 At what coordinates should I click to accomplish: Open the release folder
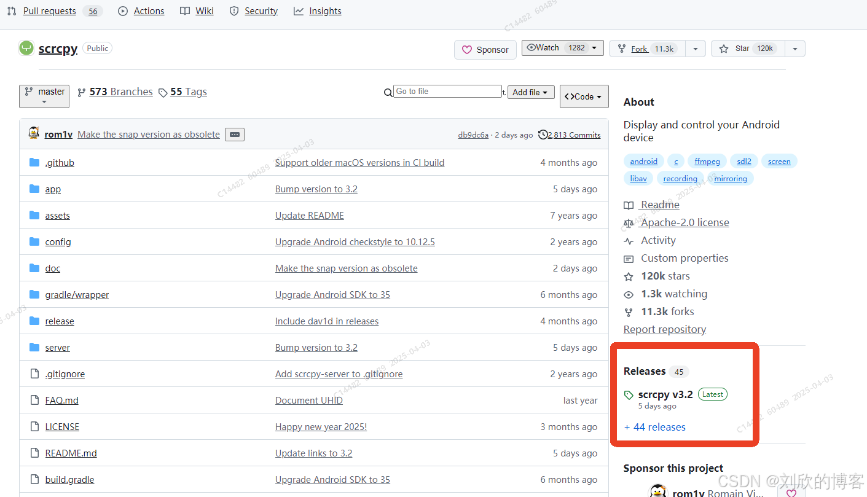click(60, 321)
